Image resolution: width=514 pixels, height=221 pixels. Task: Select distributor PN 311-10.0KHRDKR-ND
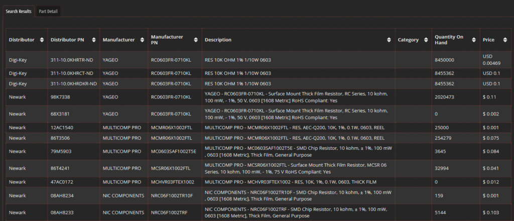click(74, 83)
